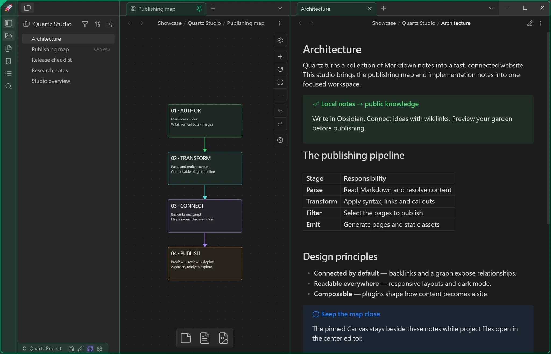
Task: Go forward in Architecture pane
Action: click(x=312, y=23)
